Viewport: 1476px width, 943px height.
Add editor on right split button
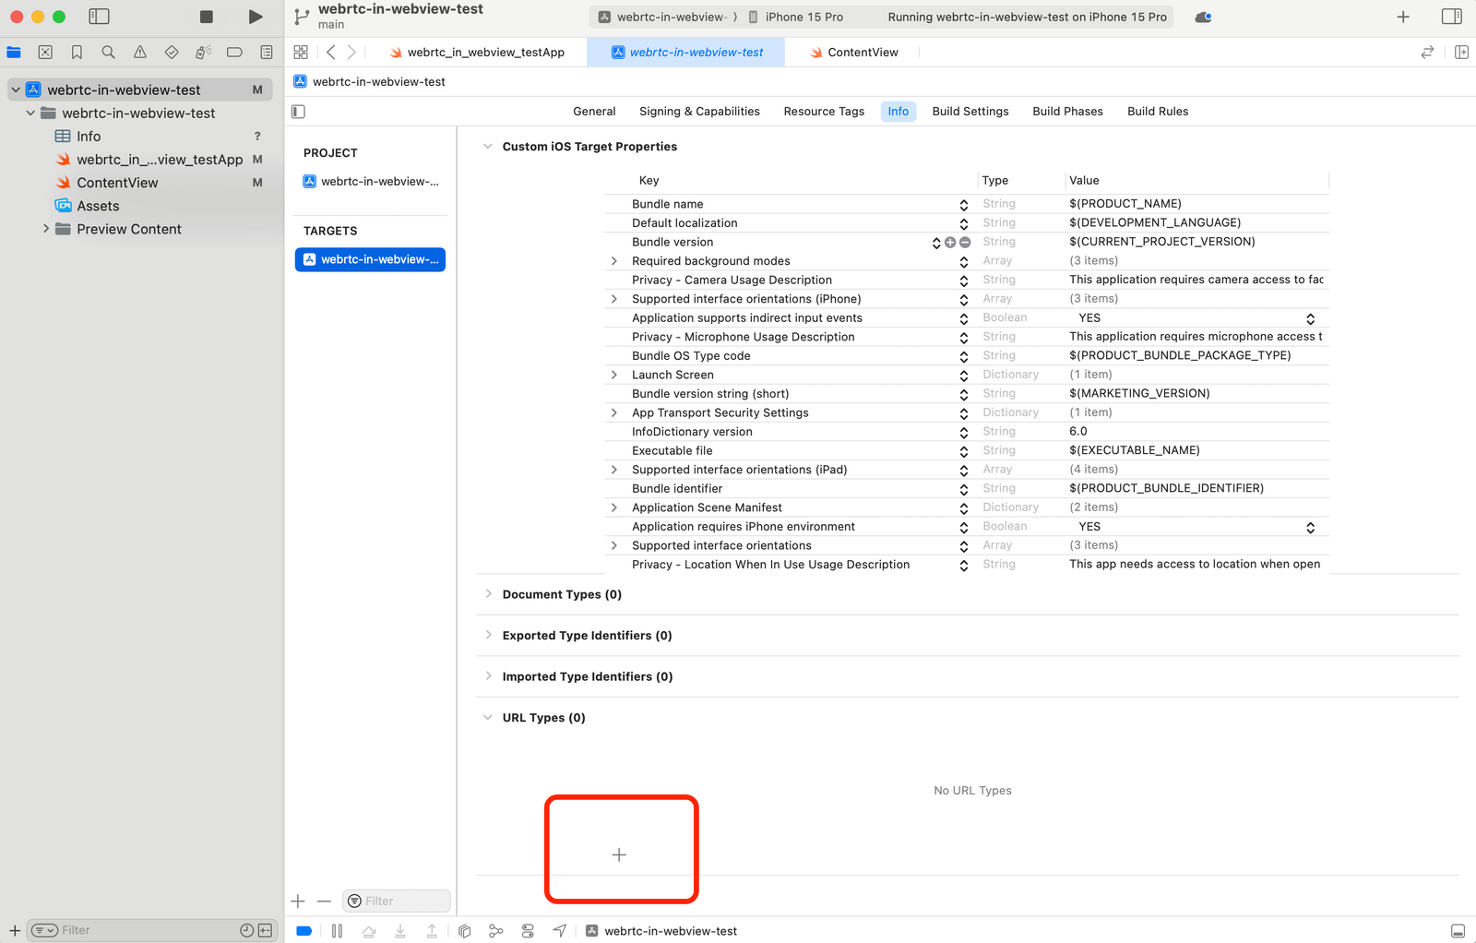[1461, 53]
